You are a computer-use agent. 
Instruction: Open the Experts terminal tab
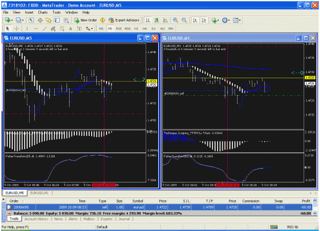pyautogui.click(x=106, y=219)
